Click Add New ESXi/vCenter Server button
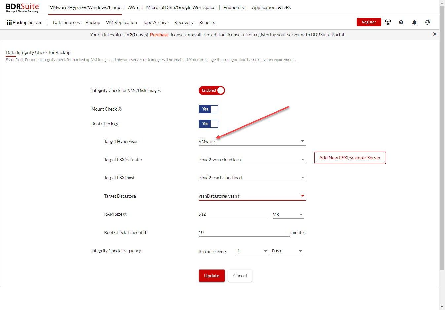Screen dimensions: 445x310 tap(350, 158)
